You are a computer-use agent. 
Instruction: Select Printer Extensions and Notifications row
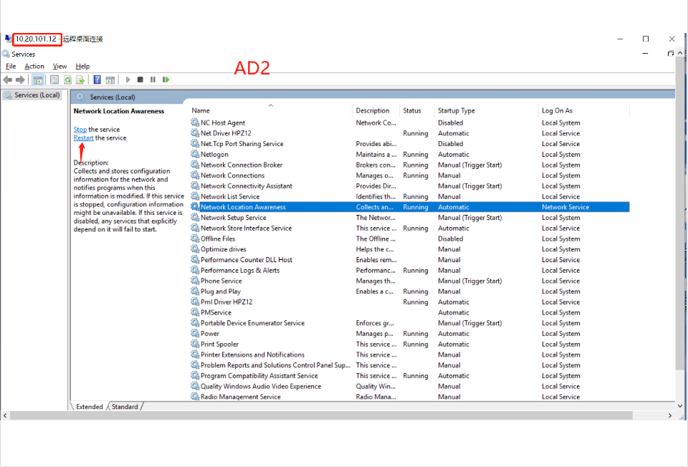(x=410, y=355)
